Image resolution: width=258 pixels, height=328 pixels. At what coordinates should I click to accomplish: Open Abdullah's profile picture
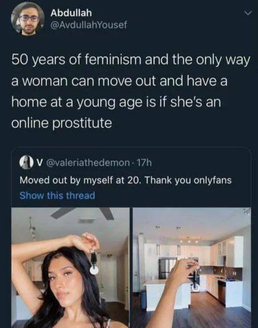28,19
